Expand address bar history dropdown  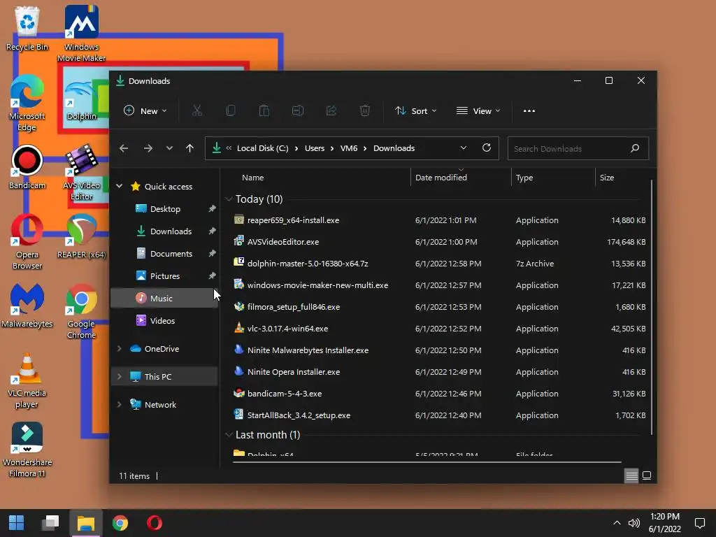pos(464,148)
